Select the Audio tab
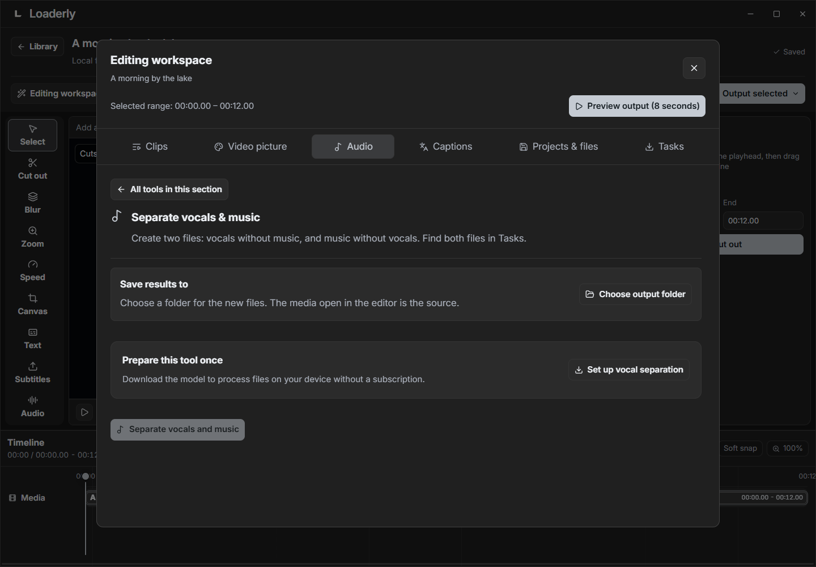816x567 pixels. (x=353, y=146)
